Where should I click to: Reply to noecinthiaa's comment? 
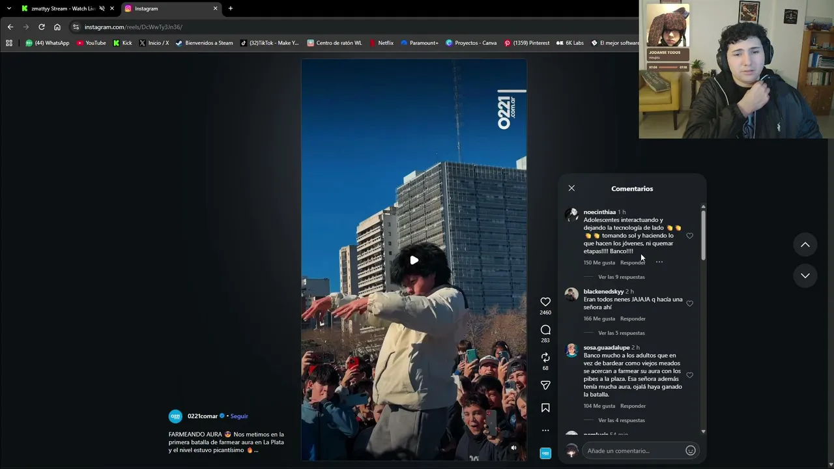[x=633, y=263]
